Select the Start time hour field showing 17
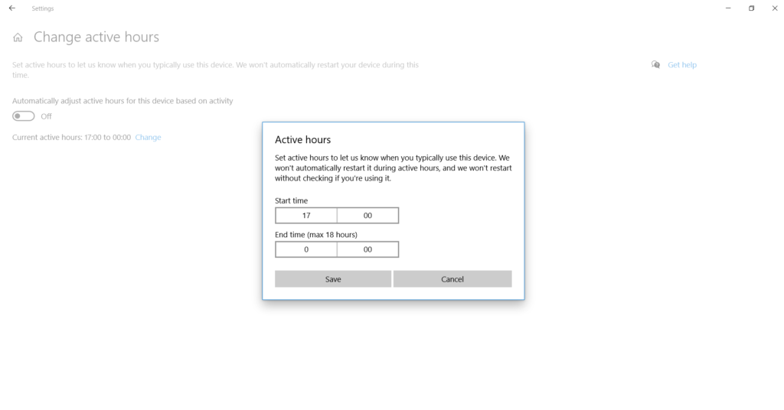784x410 pixels. tap(306, 215)
